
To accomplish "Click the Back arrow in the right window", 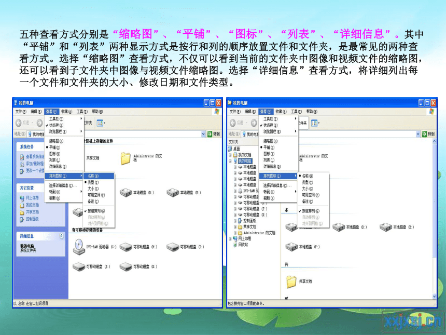I will click(233, 123).
